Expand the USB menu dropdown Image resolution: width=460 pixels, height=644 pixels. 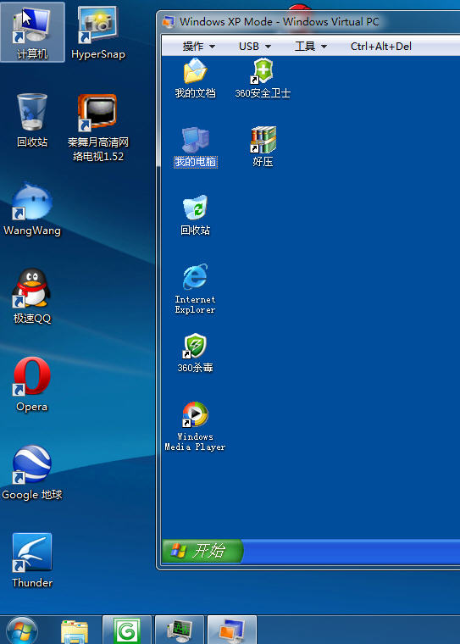pyautogui.click(x=255, y=47)
